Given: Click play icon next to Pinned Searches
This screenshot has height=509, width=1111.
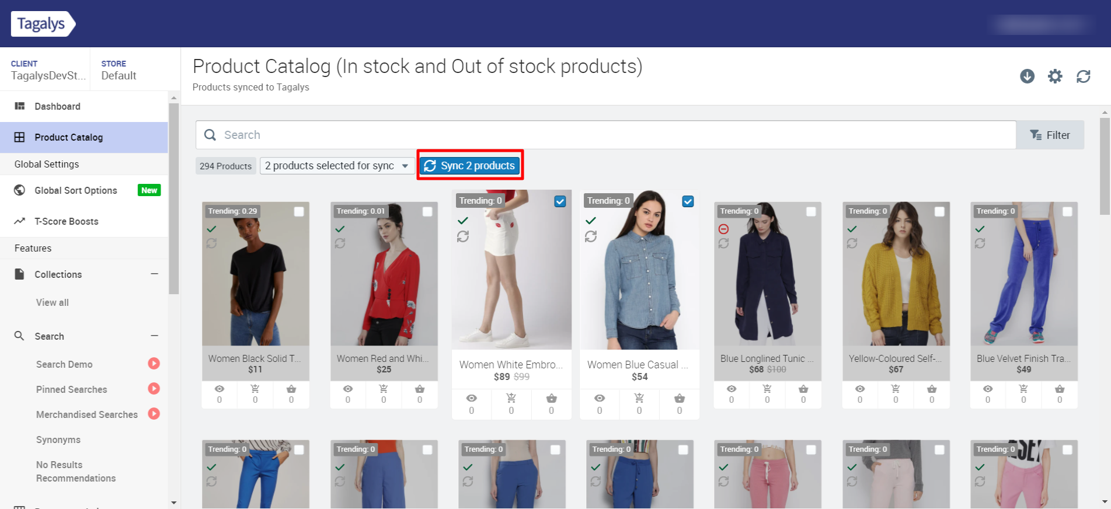Looking at the screenshot, I should coord(154,389).
